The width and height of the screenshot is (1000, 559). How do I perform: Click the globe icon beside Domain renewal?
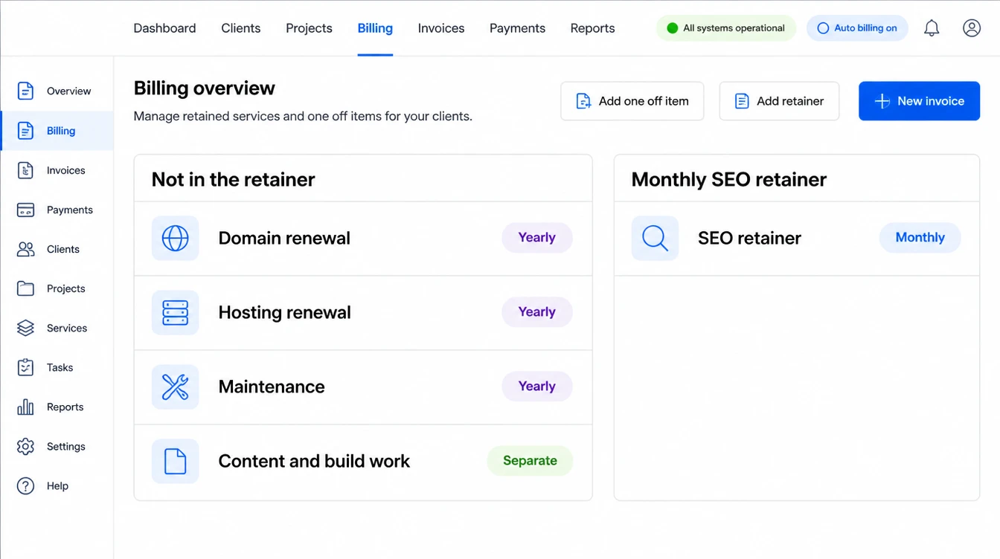tap(175, 238)
